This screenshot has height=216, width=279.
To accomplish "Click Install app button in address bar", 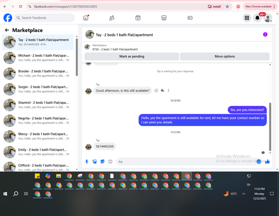I will point(214,7).
